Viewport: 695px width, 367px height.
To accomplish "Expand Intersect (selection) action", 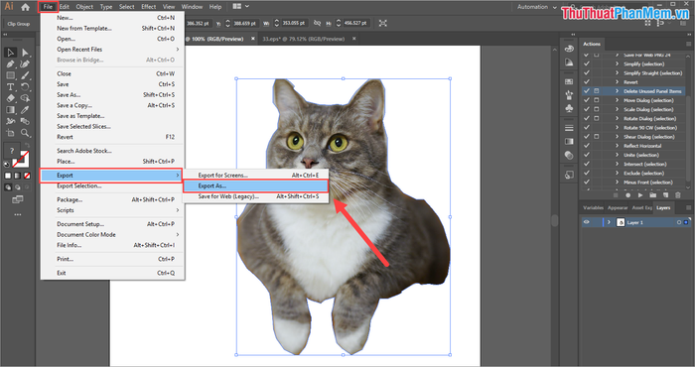I will 617,164.
